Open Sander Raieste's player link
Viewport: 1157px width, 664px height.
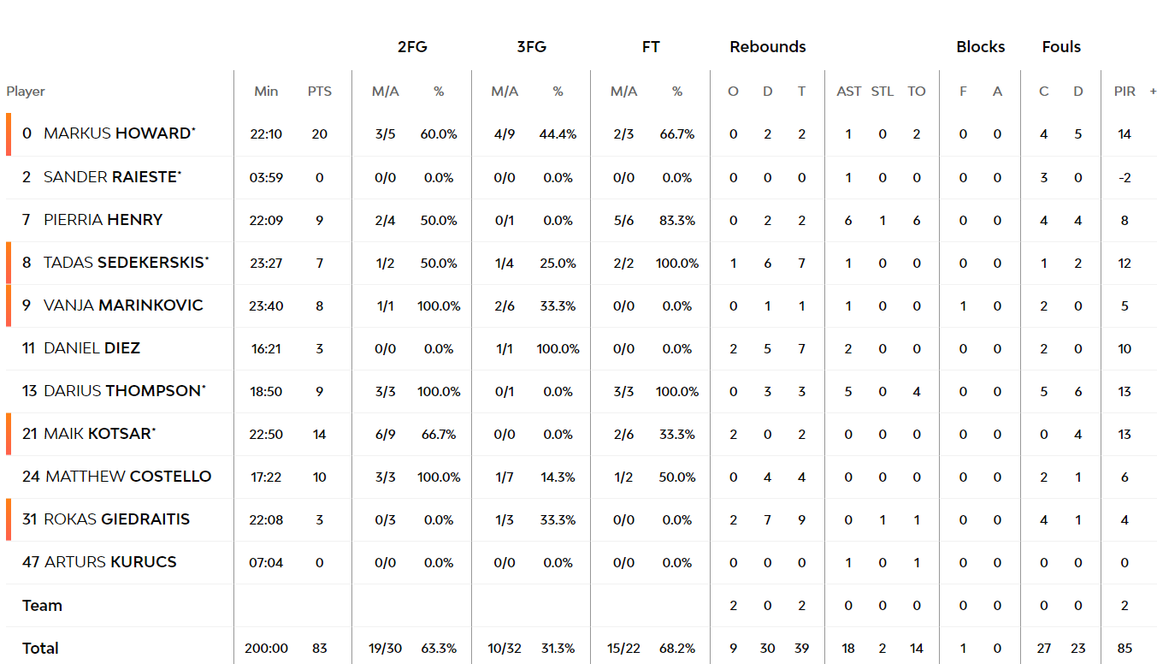112,177
